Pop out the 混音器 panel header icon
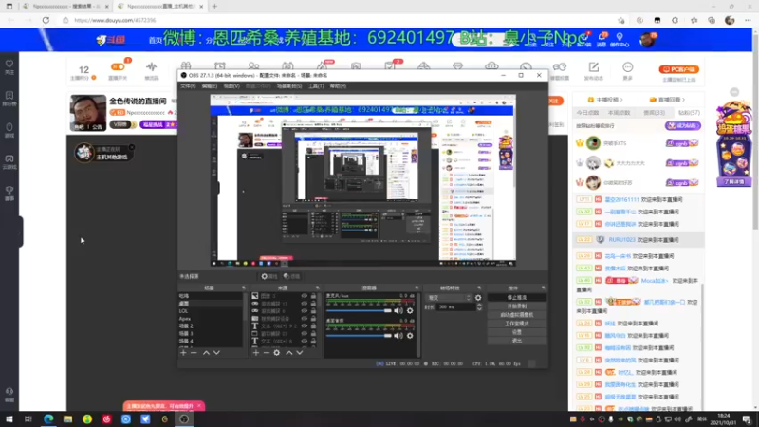The width and height of the screenshot is (759, 427). point(417,288)
